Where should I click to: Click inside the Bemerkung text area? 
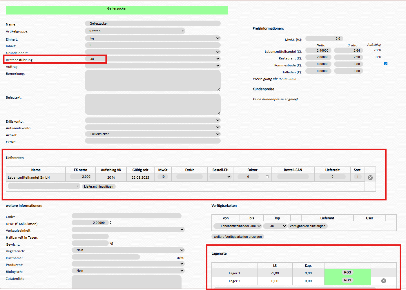click(153, 80)
